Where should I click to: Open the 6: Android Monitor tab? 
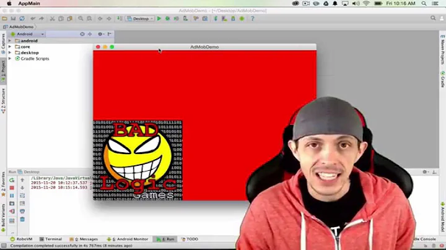coord(128,239)
